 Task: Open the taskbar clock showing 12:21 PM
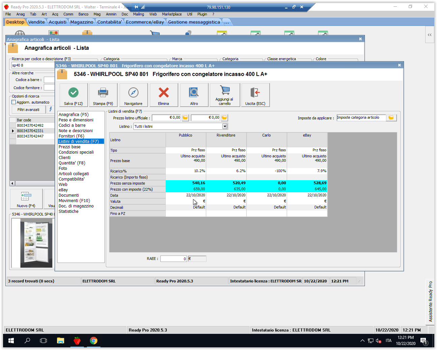(406, 341)
